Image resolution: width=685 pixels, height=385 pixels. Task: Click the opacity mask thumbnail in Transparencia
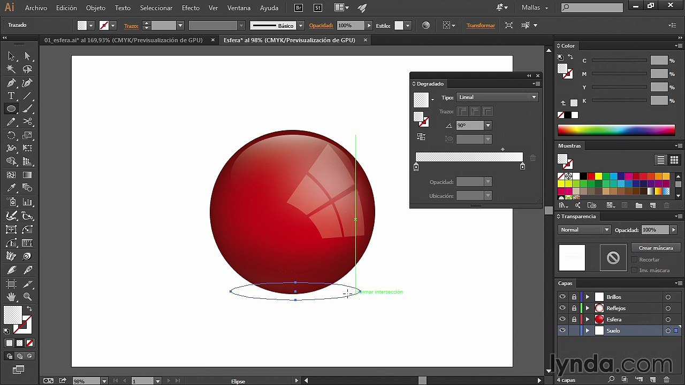613,258
